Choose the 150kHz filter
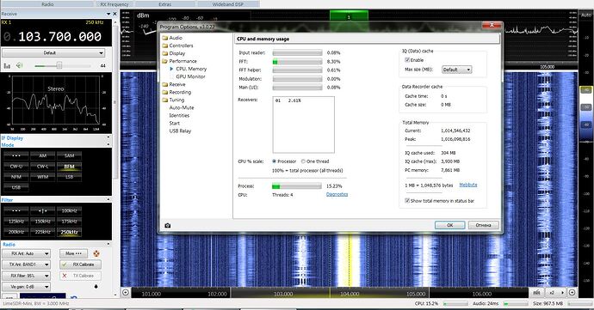Screen dimensions: 594x310 pyautogui.click(x=43, y=222)
